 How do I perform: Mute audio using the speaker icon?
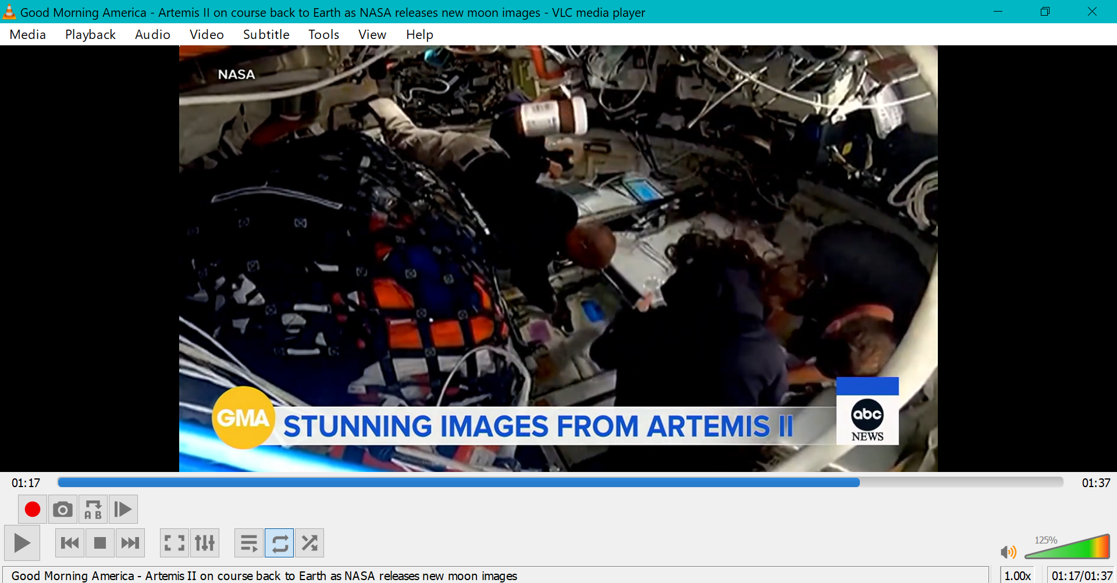[x=1008, y=552]
